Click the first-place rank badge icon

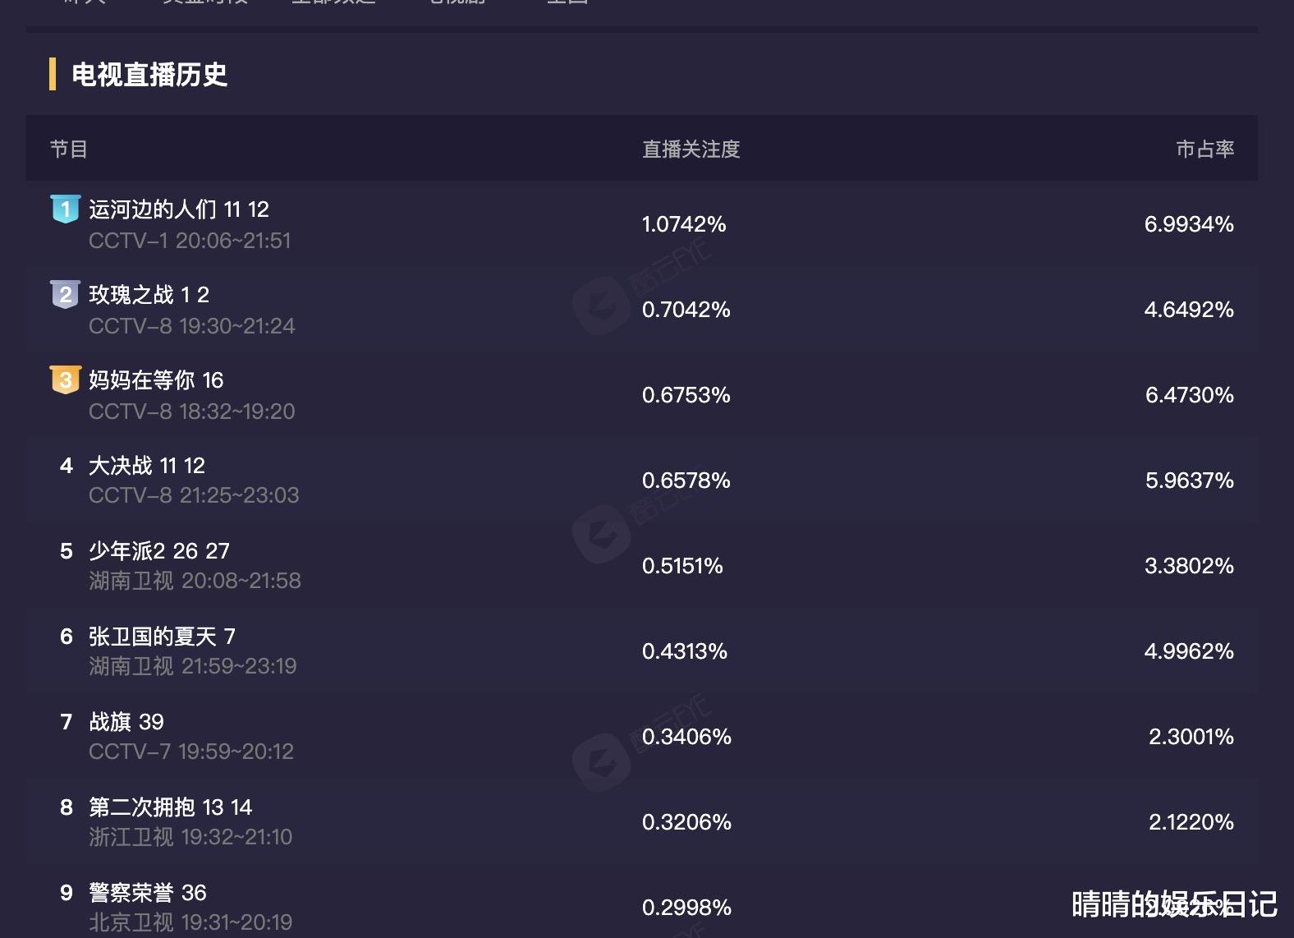66,209
